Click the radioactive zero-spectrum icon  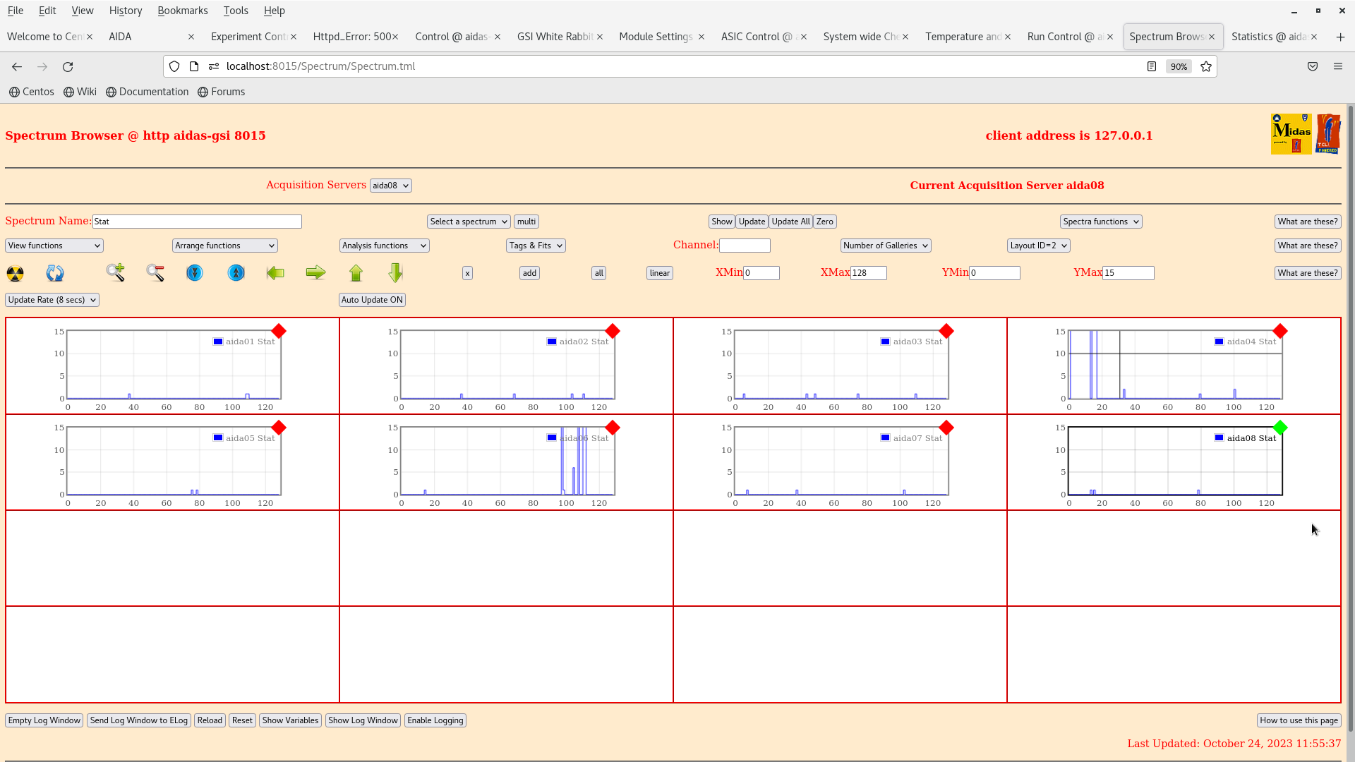(15, 273)
